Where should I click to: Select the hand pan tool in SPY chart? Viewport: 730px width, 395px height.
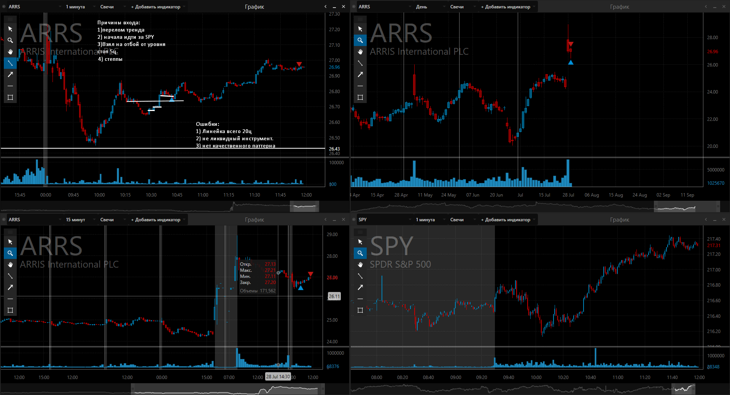click(360, 265)
